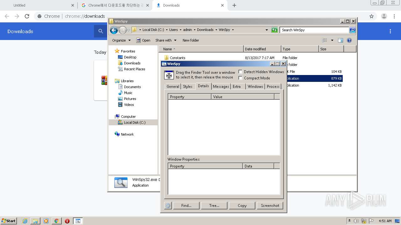Click Value column header in Details list
This screenshot has width=401, height=225.
[242, 97]
